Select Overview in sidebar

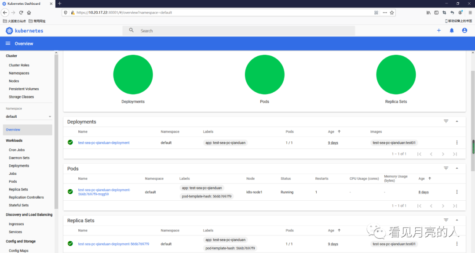28,130
